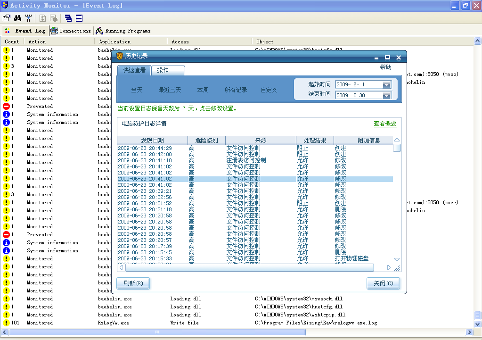This screenshot has height=340, width=482.
Task: Click the 查看概要 view summary link
Action: [385, 124]
